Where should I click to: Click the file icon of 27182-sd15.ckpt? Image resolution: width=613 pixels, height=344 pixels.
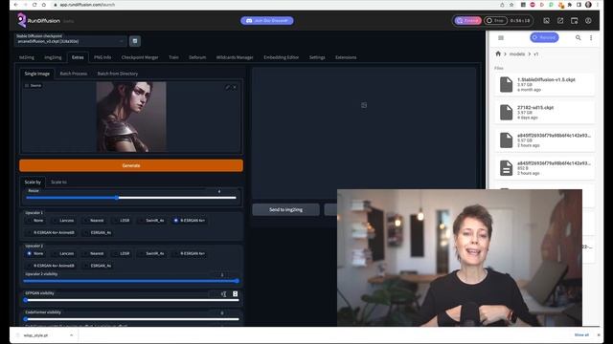506,113
